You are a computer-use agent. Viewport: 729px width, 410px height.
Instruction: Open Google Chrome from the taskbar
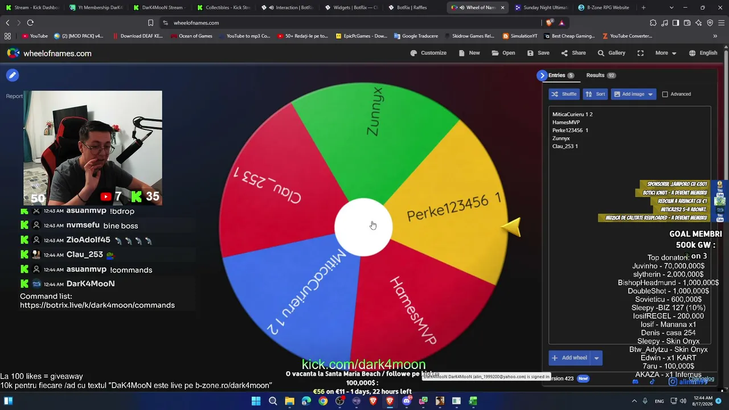[x=323, y=401]
